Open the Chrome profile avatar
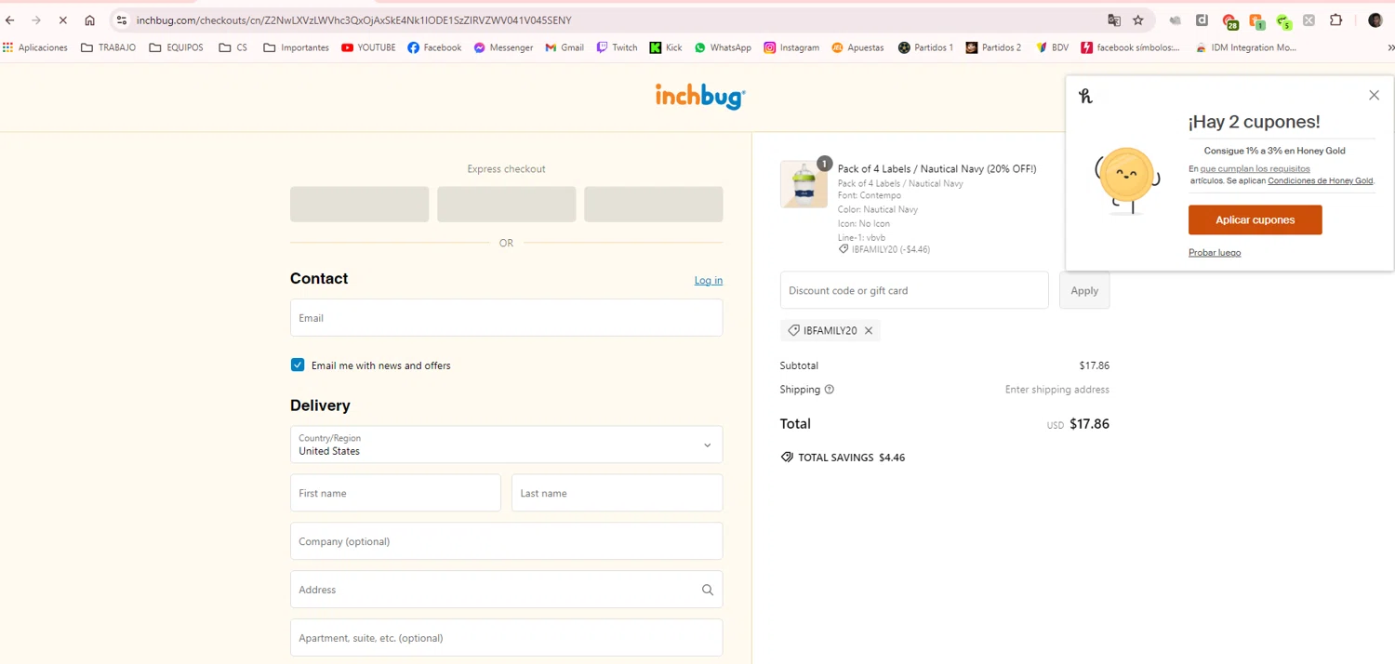 (x=1375, y=20)
